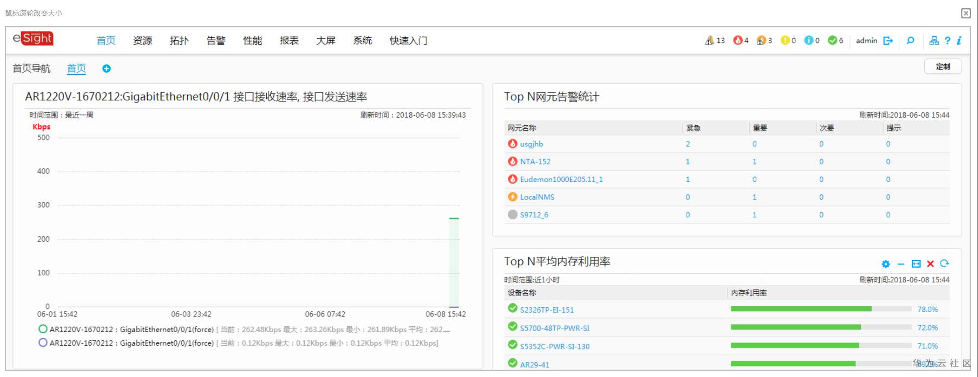Open device link AR29-41

(535, 365)
